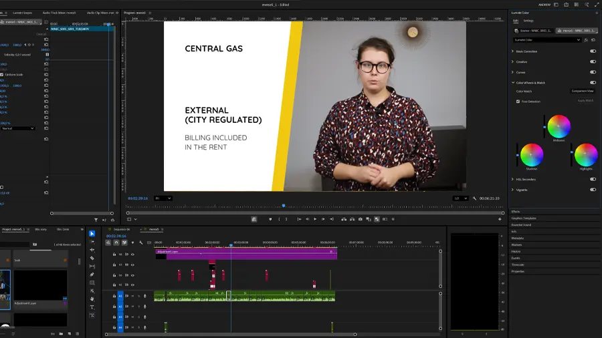Toggle the Vignette switch
This screenshot has width=602, height=338.
593,190
